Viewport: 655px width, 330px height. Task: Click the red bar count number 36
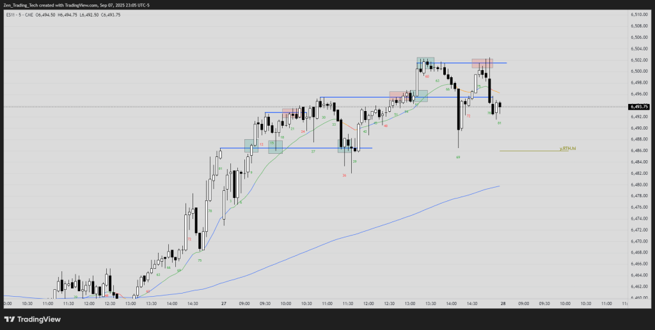[344, 175]
